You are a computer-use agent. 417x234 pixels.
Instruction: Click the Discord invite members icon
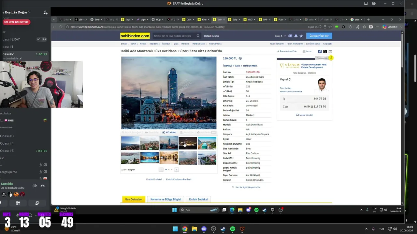point(45,12)
